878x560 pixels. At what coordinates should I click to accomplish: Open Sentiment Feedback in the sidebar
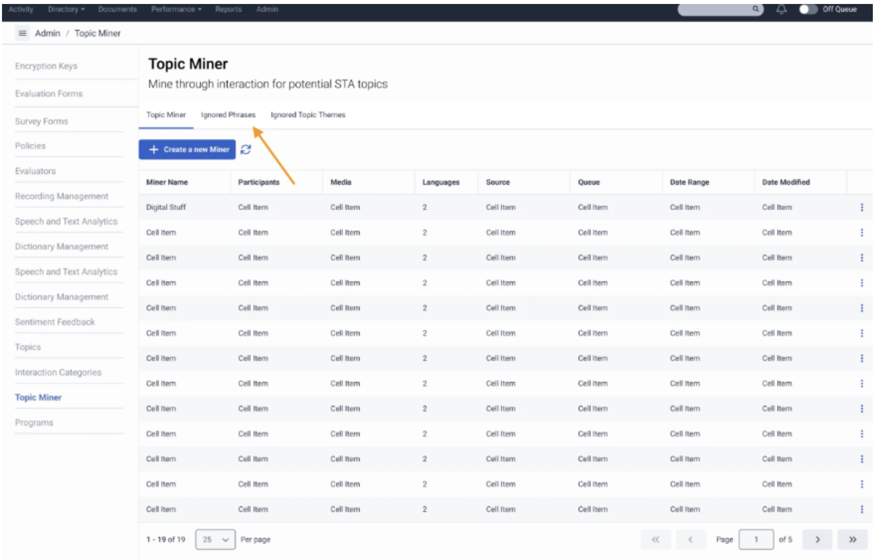[55, 322]
